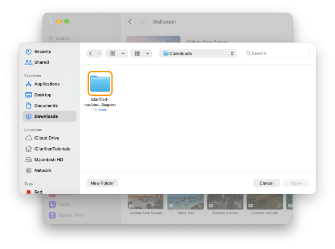Click the house icon beside iClarifiedTutorials
Image resolution: width=335 pixels, height=249 pixels.
(28, 149)
